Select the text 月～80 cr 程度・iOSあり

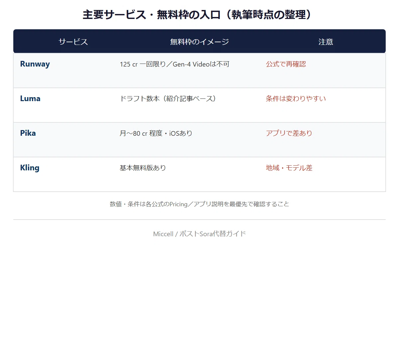coord(156,133)
